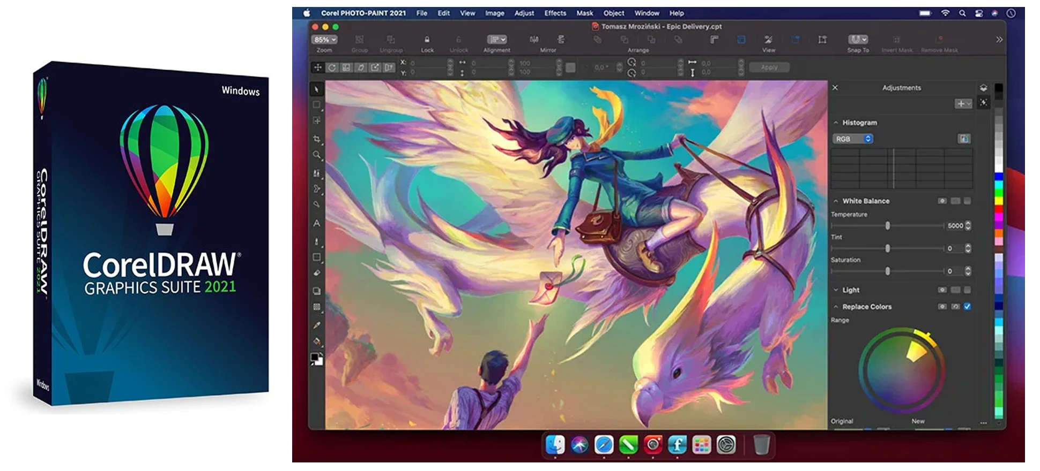The width and height of the screenshot is (1040, 471).
Task: Click the Tint slider handle
Action: coord(888,248)
